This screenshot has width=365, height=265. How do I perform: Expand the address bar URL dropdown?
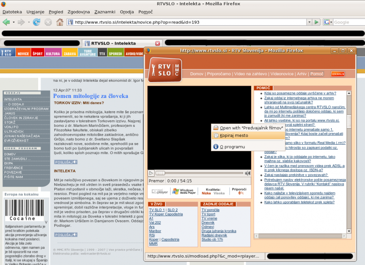click(309, 22)
